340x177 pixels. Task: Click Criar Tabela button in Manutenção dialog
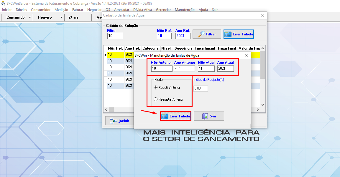pyautogui.click(x=176, y=116)
